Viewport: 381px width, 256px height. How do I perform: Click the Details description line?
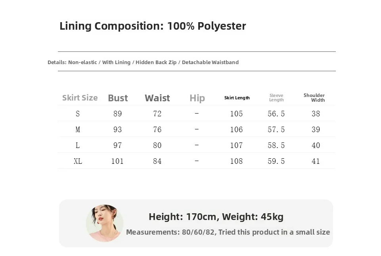pyautogui.click(x=143, y=62)
